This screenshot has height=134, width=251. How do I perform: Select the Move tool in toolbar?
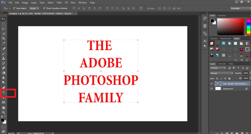tap(4, 19)
